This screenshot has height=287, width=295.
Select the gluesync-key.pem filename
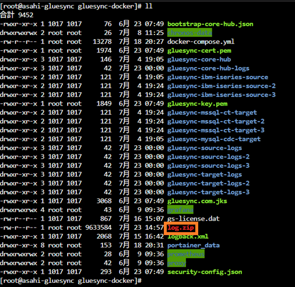coord(198,104)
